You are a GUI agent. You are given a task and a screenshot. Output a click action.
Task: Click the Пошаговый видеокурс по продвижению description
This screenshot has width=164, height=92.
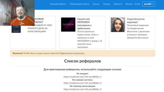(138, 31)
